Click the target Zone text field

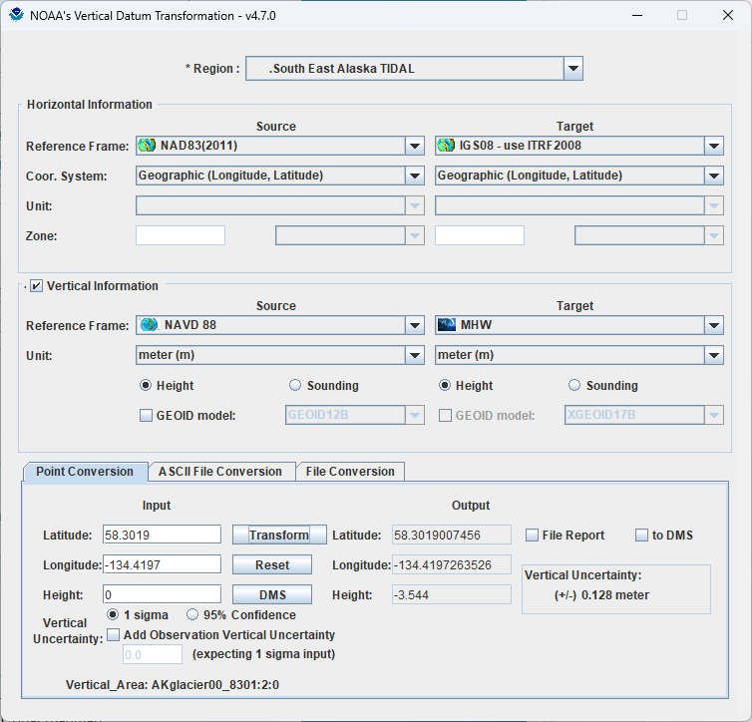coord(480,235)
